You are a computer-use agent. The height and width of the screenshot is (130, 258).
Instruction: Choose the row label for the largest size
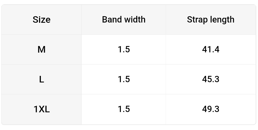[42, 109]
